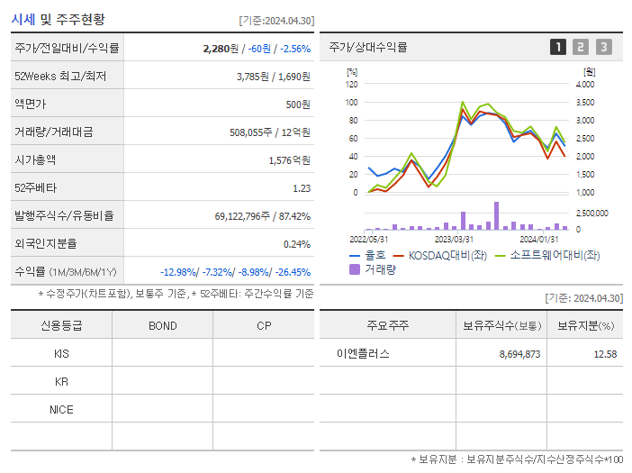Select the 발행주식수/유동비율 row label
The image size is (632, 473).
tap(65, 215)
